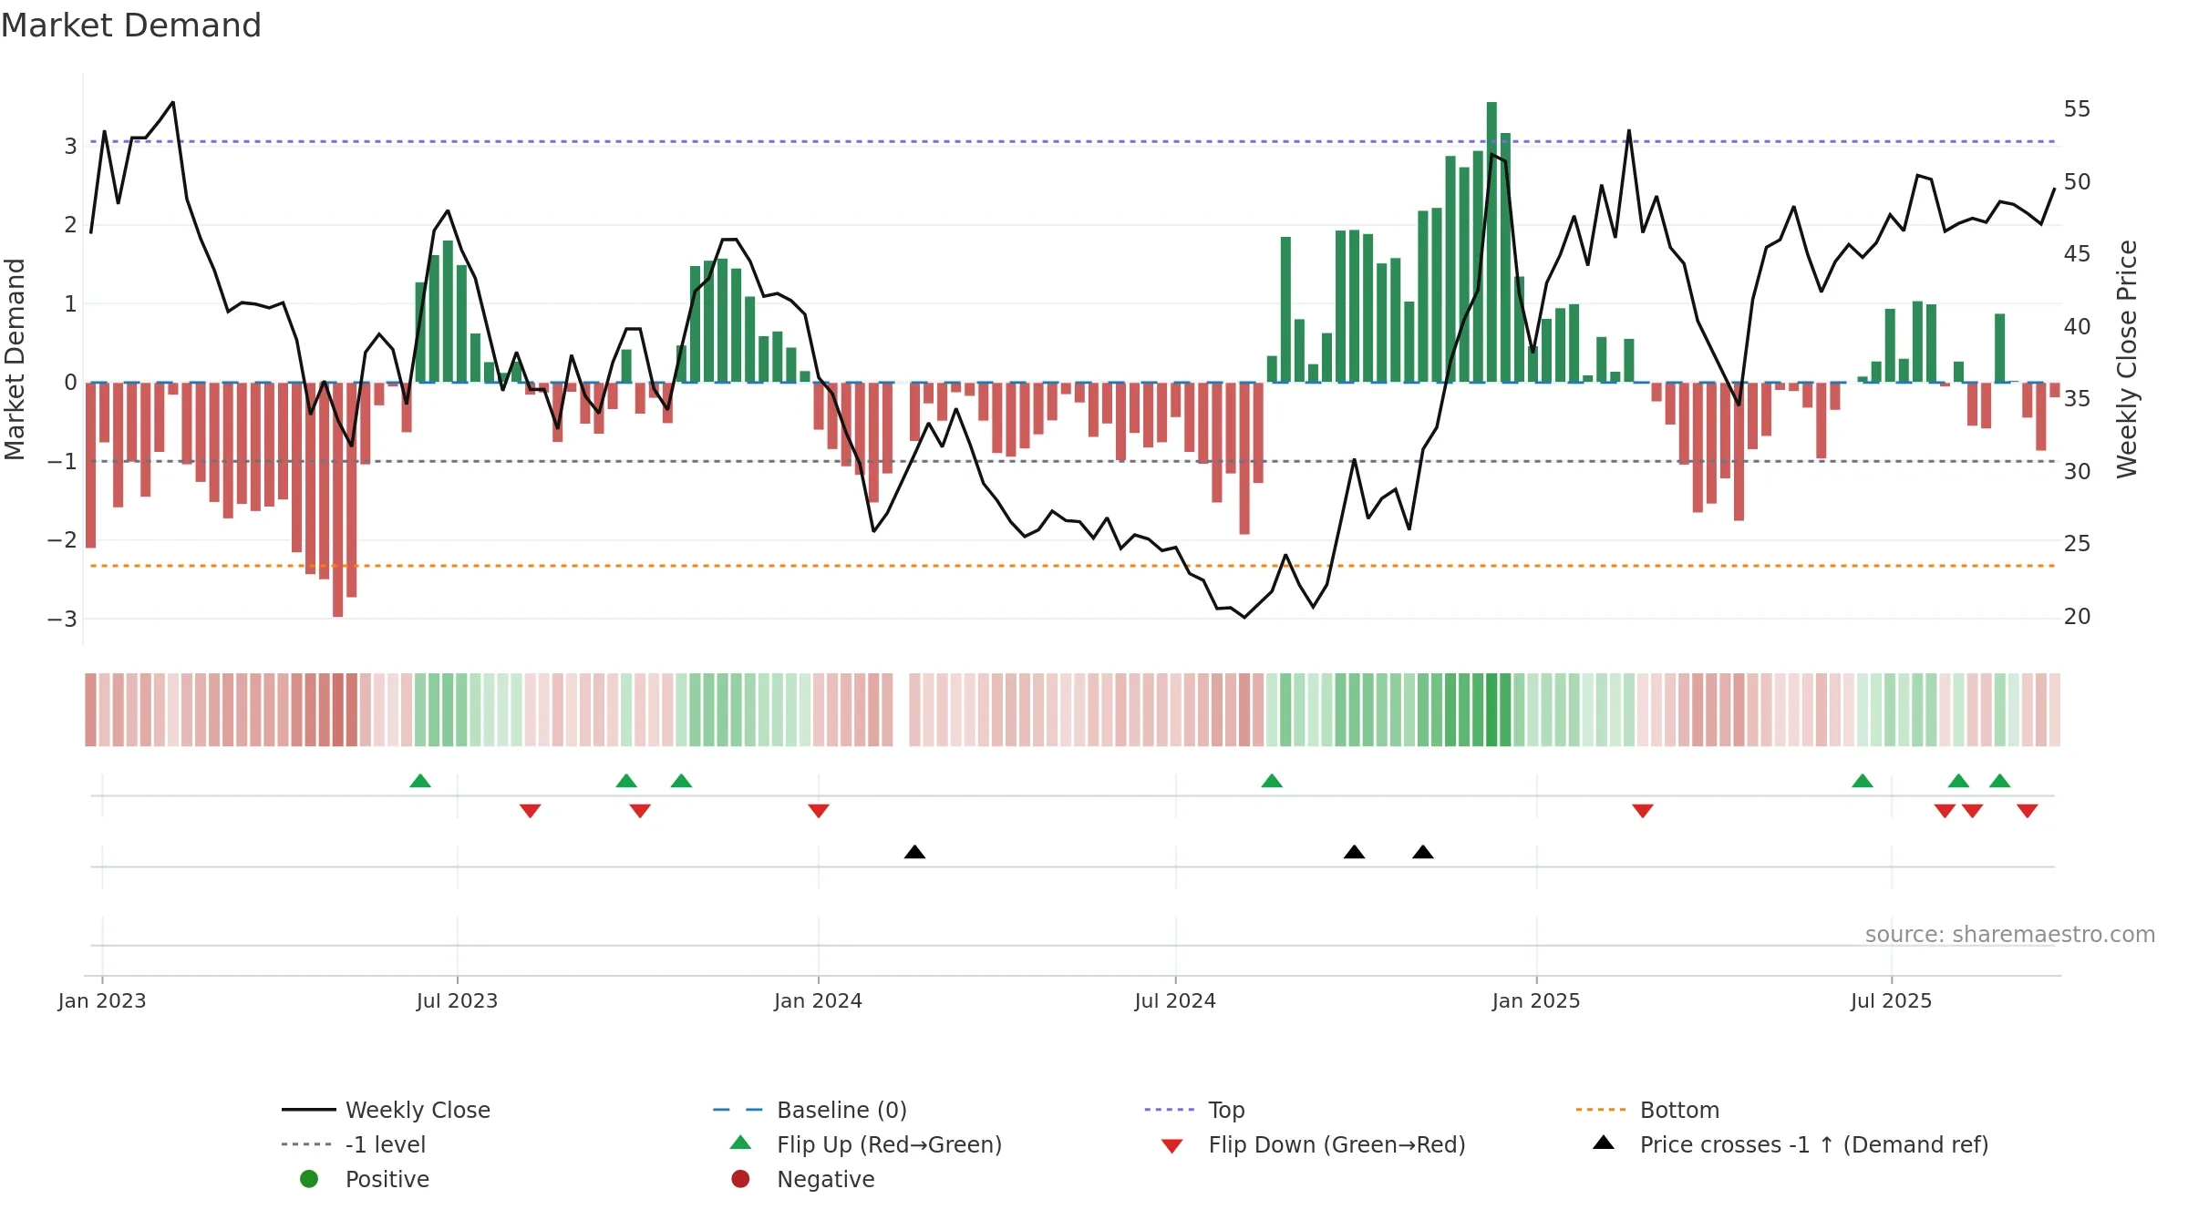The width and height of the screenshot is (2188, 1230).
Task: Click the Negative legend label
Action: point(825,1179)
